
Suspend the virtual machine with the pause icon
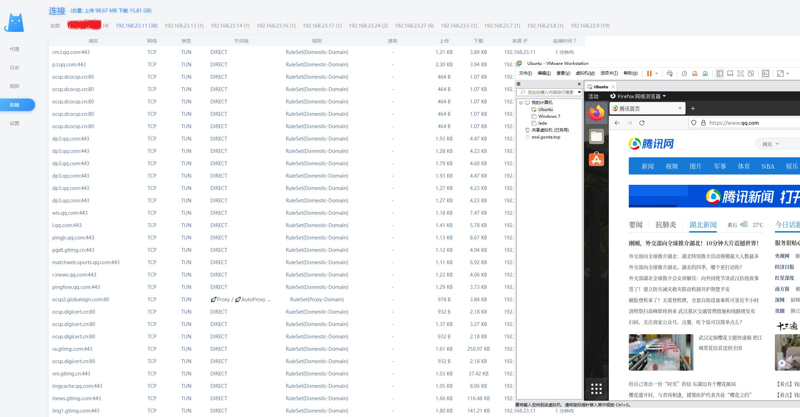(x=649, y=73)
